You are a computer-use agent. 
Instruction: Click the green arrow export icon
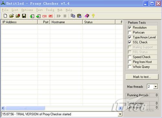pos(38,16)
